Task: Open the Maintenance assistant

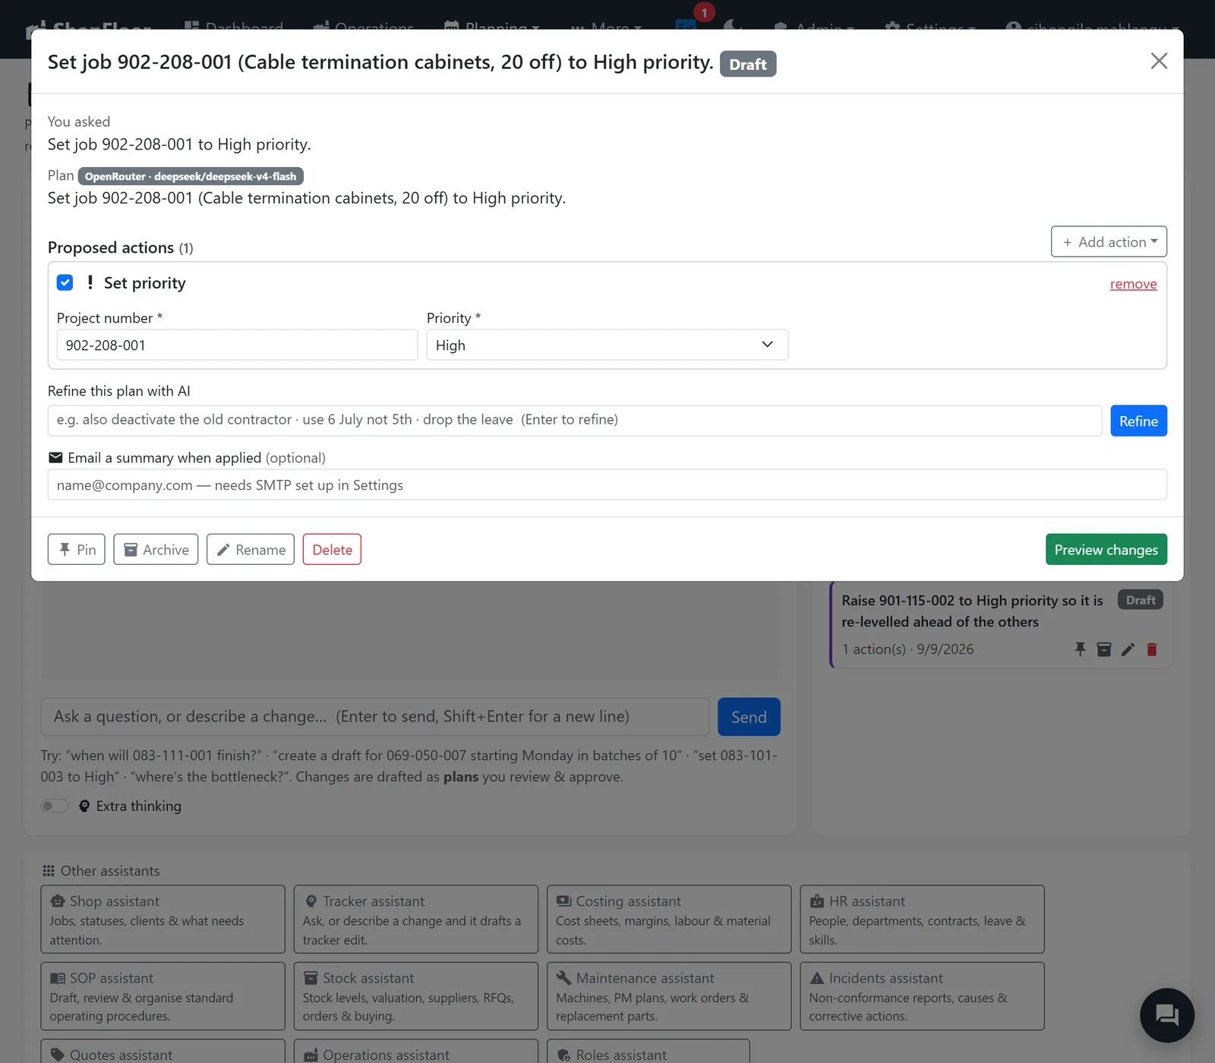Action: point(669,996)
